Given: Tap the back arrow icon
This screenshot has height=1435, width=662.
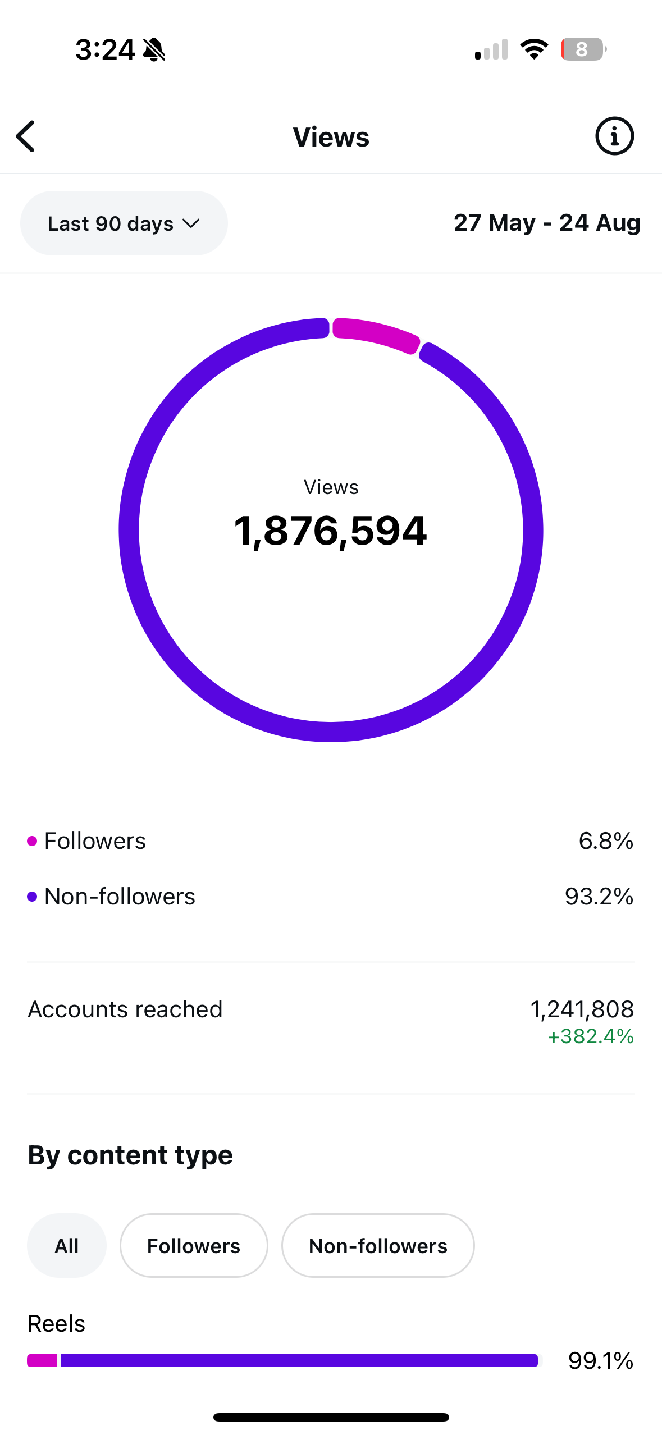Looking at the screenshot, I should [x=26, y=136].
